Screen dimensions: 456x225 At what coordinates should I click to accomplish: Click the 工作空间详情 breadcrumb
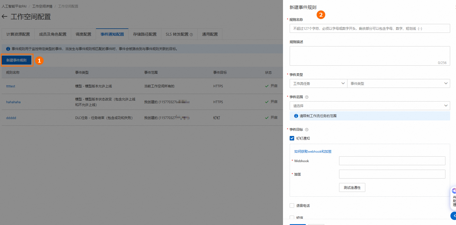[42, 6]
